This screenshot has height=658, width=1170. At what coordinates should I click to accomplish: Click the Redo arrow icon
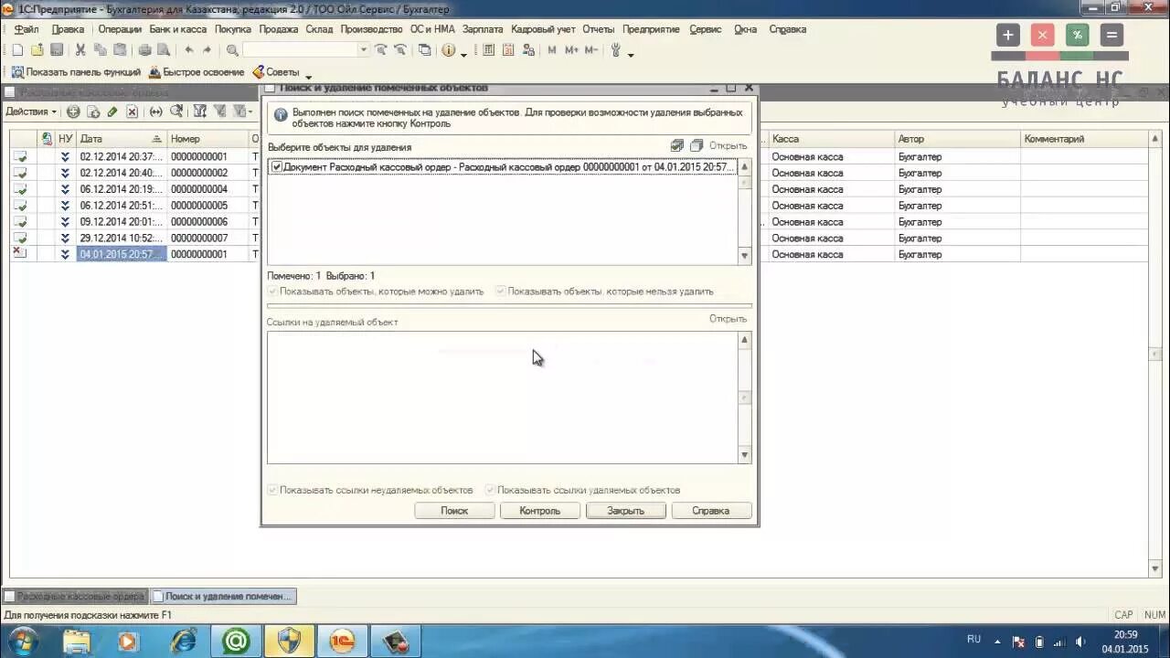207,50
